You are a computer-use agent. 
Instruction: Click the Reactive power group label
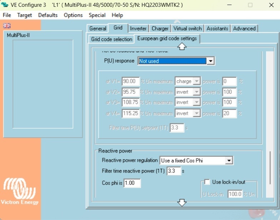tap(115, 151)
